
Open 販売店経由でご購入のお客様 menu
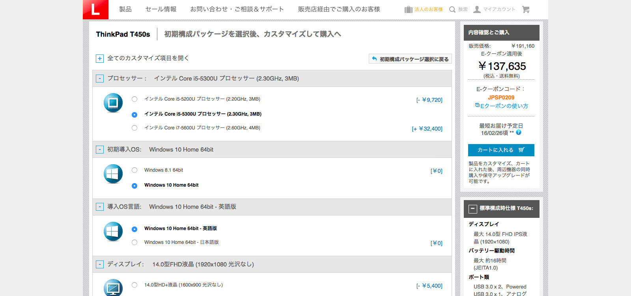tap(339, 9)
